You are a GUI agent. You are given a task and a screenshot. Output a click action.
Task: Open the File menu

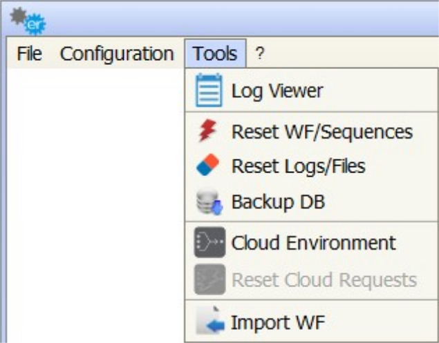29,54
